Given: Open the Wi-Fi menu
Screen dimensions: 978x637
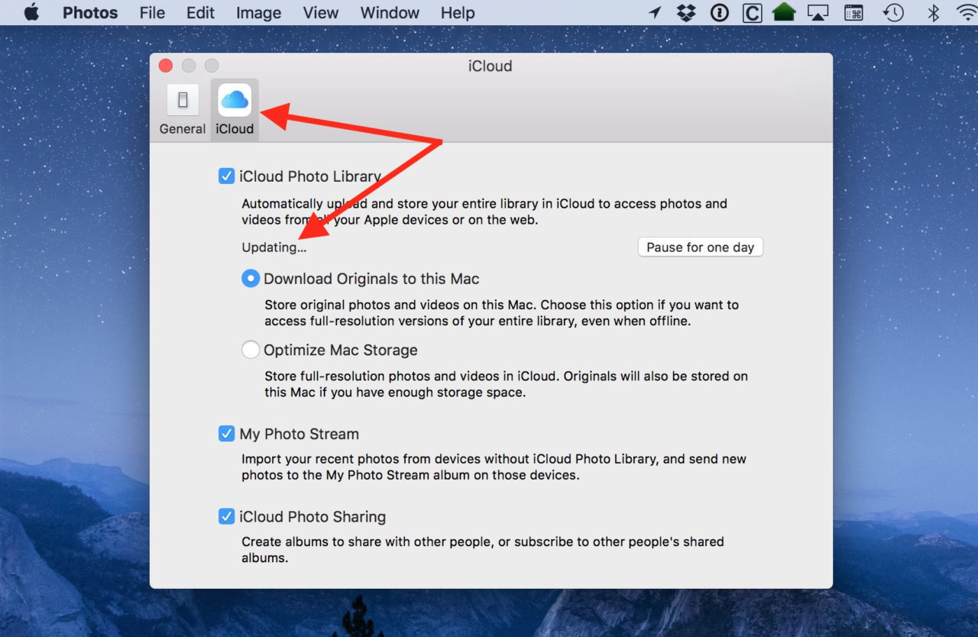Looking at the screenshot, I should tap(967, 12).
